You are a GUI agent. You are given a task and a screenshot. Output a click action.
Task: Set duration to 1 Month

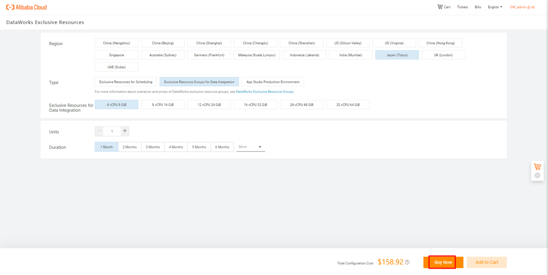pyautogui.click(x=106, y=147)
